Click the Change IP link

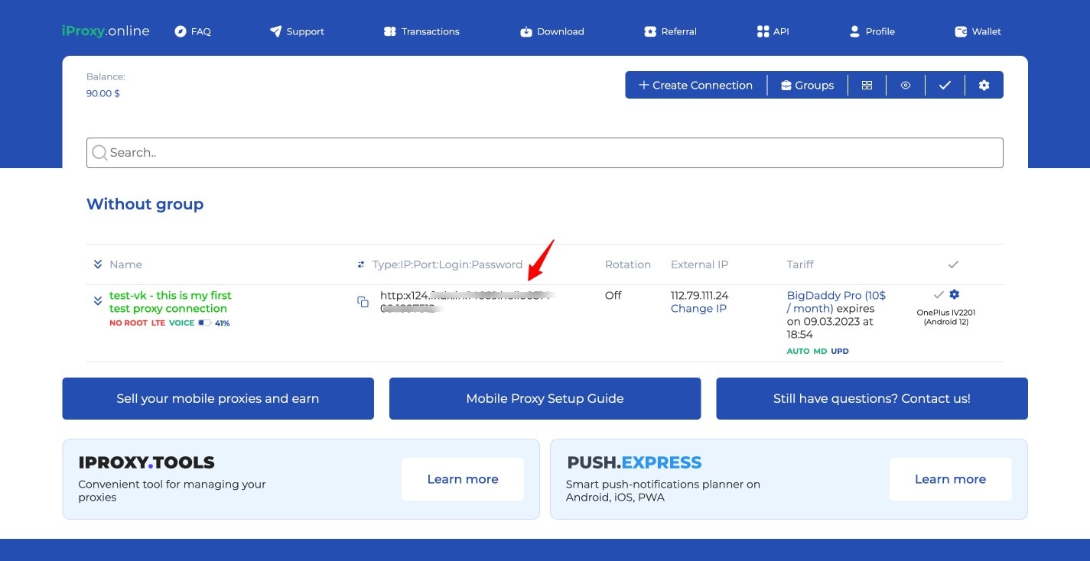(698, 309)
